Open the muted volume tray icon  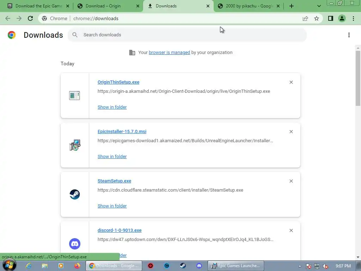click(325, 266)
